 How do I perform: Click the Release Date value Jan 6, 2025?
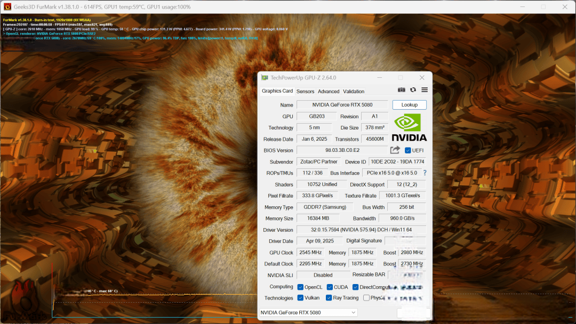pyautogui.click(x=315, y=139)
